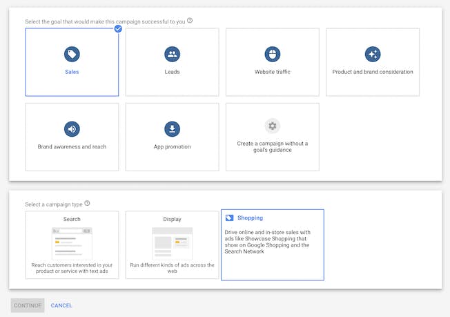This screenshot has width=450, height=317.
Task: Click the Leads people icon
Action: [172, 54]
